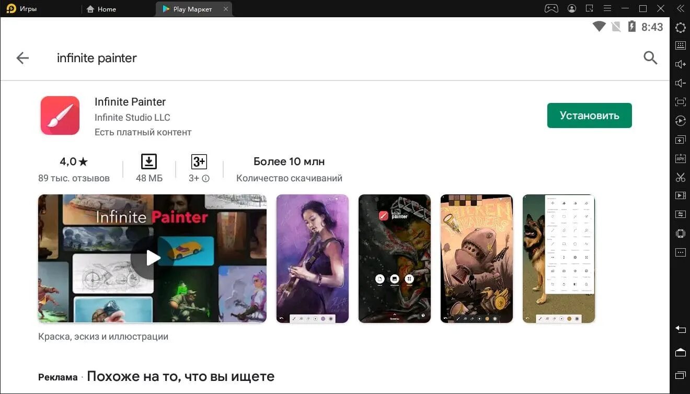Click the Установить install button

(590, 115)
